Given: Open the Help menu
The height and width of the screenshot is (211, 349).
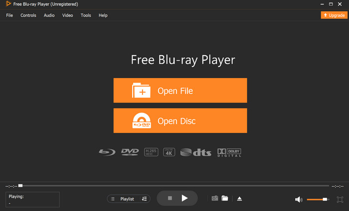Looking at the screenshot, I should (x=103, y=15).
